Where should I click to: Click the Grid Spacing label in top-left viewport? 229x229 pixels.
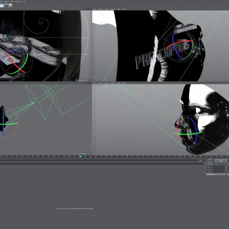(82, 80)
